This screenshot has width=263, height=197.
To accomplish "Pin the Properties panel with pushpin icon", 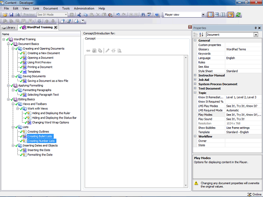I will point(256,28).
